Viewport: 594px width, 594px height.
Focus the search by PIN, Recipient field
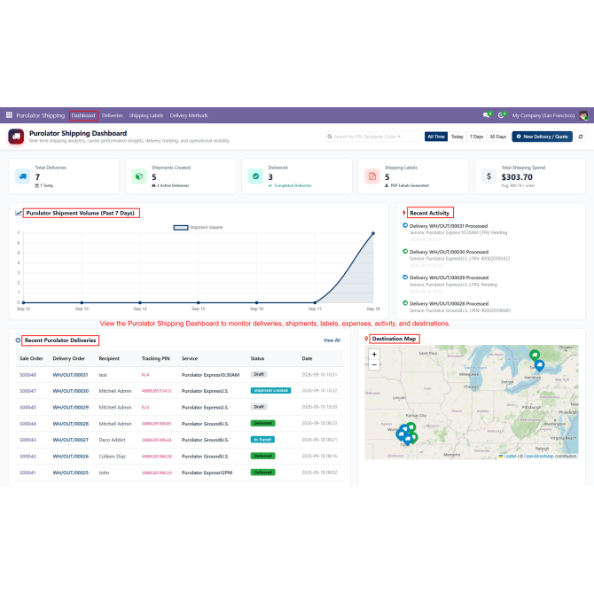coord(373,137)
